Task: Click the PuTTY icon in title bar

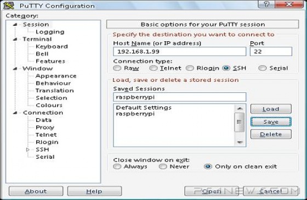Action: [9, 5]
